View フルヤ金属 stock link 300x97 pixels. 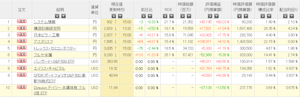(x=43, y=55)
